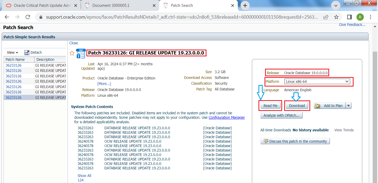Screen dimensions: 378x183
Task: Click the Detach table icon
Action: (x=27, y=52)
